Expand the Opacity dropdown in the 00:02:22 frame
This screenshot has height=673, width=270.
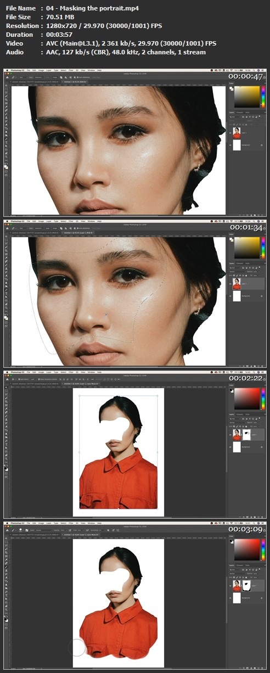256,423
